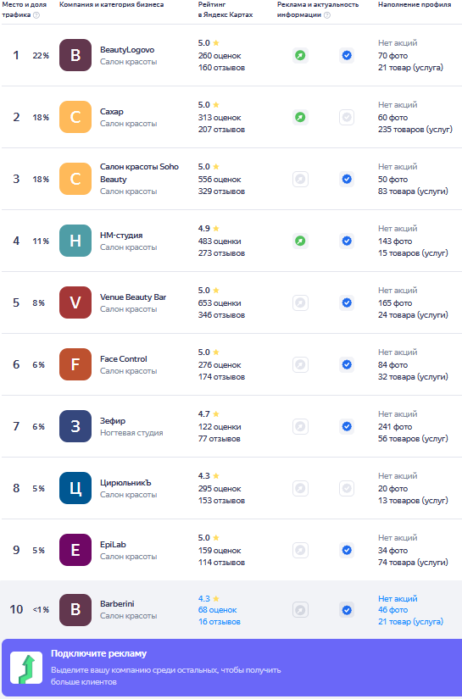Viewport: 462px width, 699px height.
Task: Open the 16 отзывов link for Barberini
Action: coord(220,622)
